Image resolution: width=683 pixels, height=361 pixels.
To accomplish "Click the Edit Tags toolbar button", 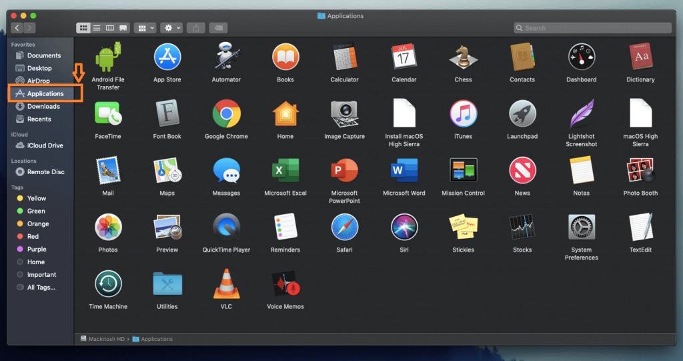I will 218,28.
